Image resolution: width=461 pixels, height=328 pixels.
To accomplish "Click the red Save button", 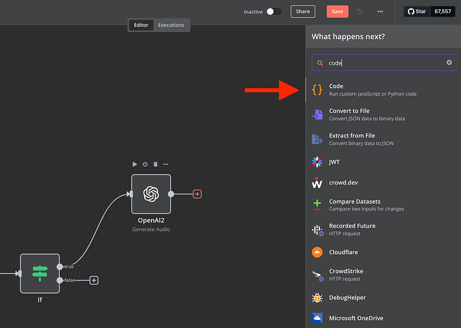I will (x=337, y=12).
